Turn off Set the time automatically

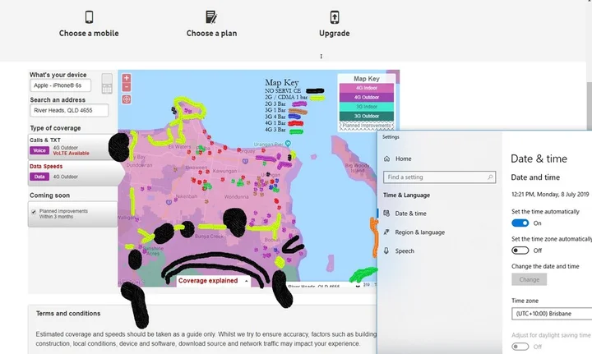520,223
